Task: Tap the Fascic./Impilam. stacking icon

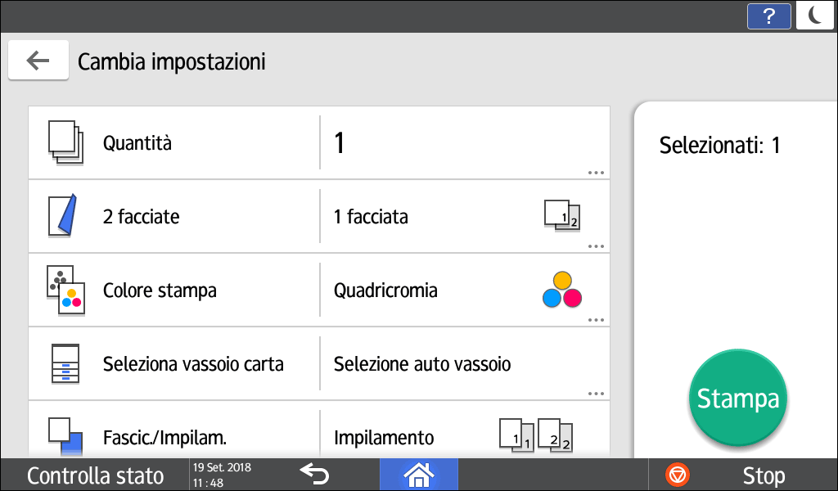Action: click(65, 437)
